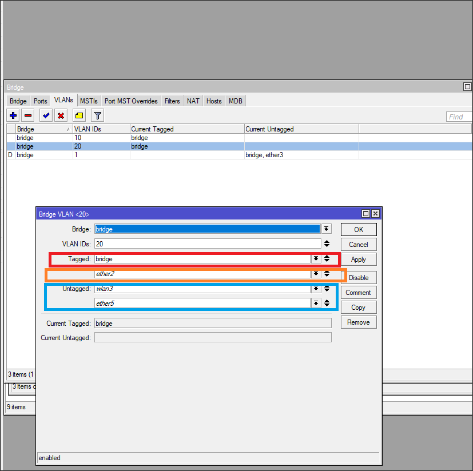The image size is (473, 471).
Task: Click the VLAN IDs up/down arrows
Action: tap(327, 244)
